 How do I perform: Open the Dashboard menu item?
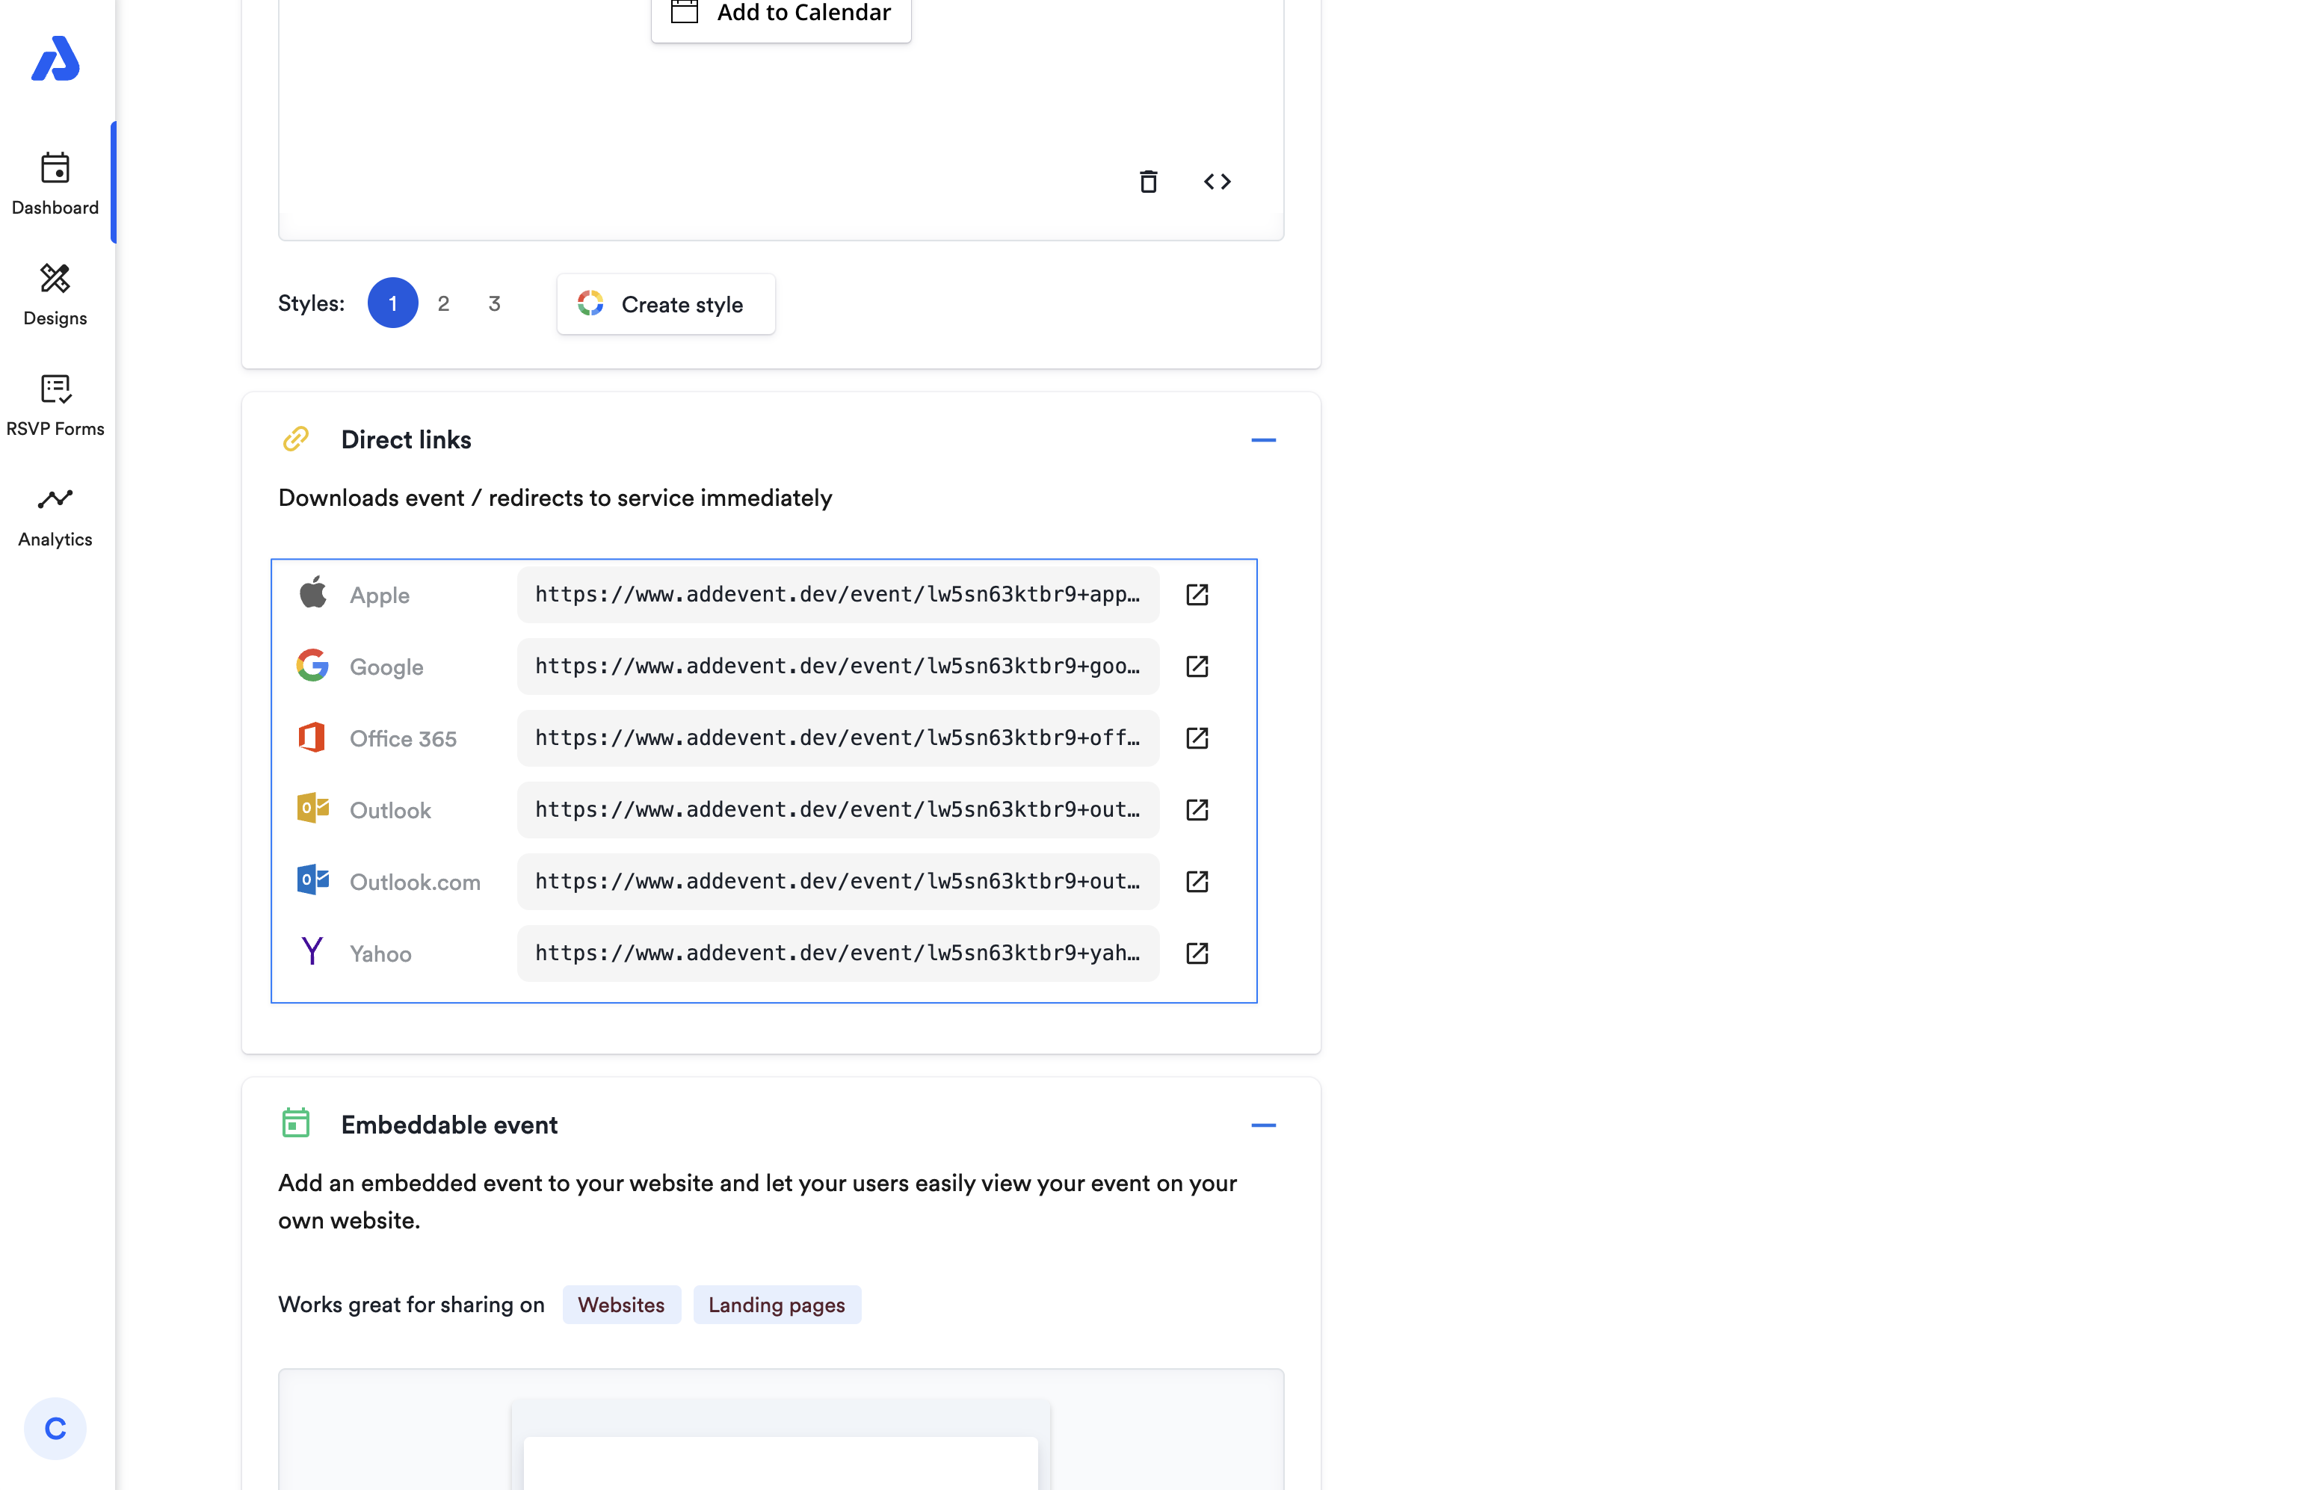coord(55,184)
